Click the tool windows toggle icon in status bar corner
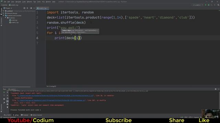 click(1, 118)
